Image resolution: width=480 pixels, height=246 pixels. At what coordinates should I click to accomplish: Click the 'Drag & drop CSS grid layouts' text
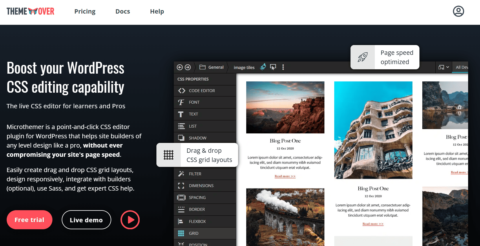209,155
